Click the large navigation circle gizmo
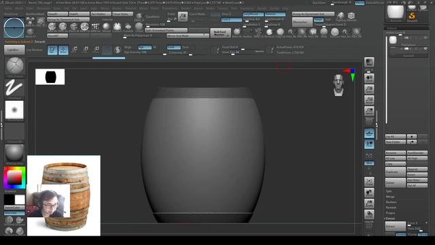This screenshot has width=435, height=245. coord(14,28)
